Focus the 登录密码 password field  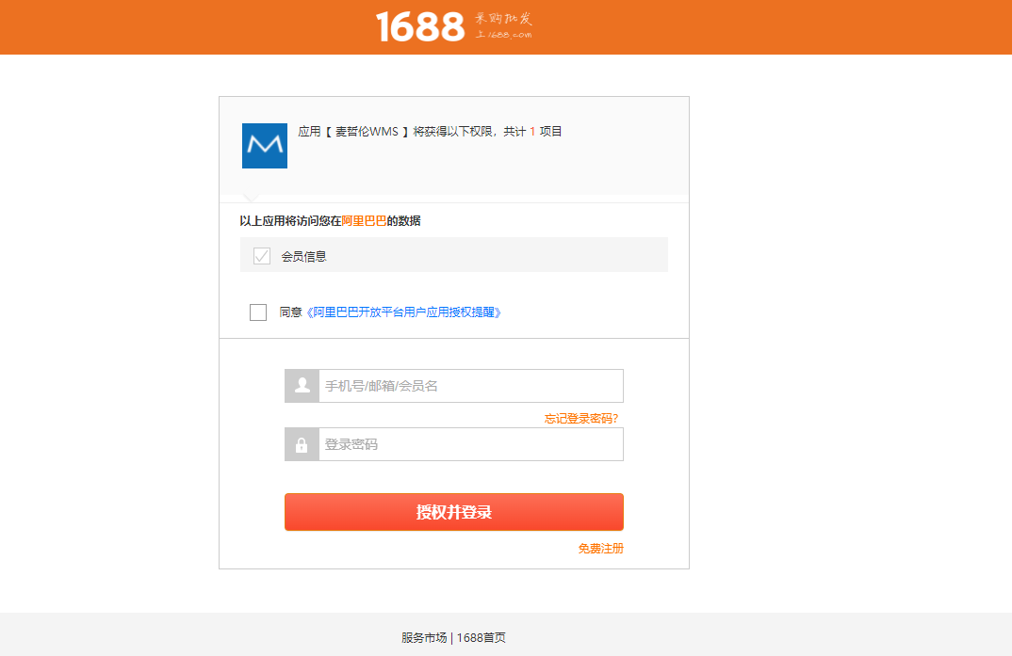click(471, 444)
